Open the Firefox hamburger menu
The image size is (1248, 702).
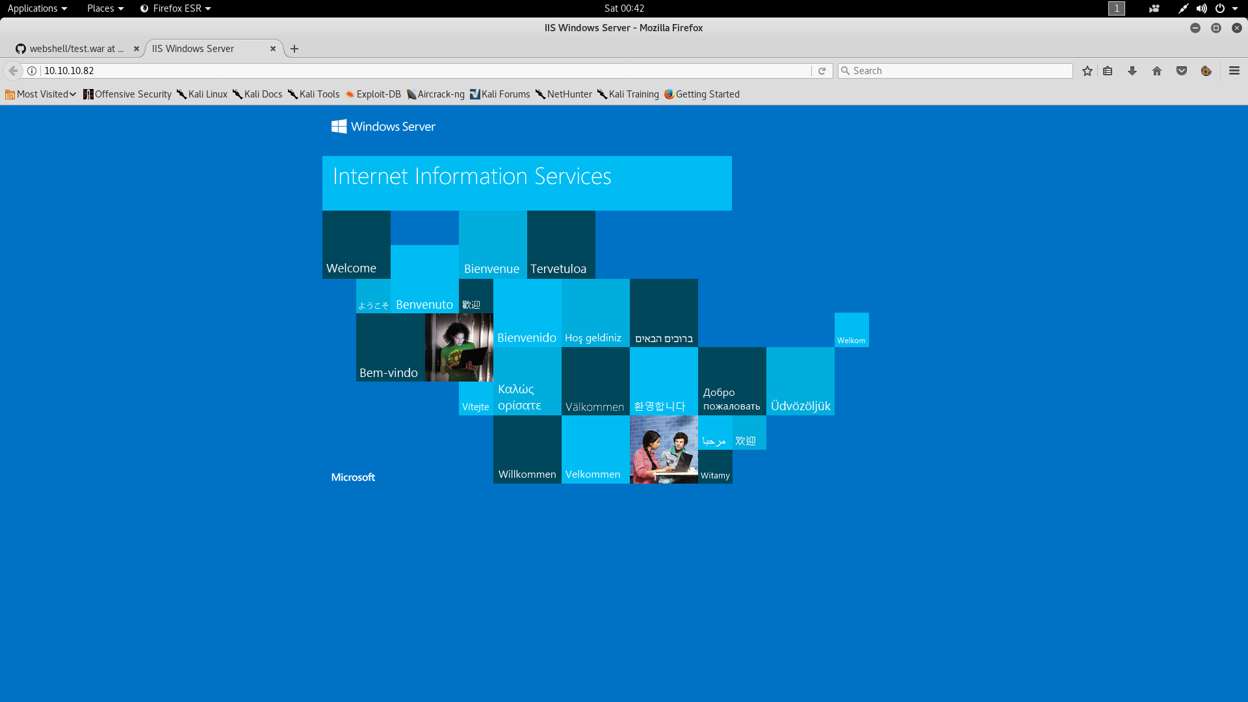click(1234, 70)
